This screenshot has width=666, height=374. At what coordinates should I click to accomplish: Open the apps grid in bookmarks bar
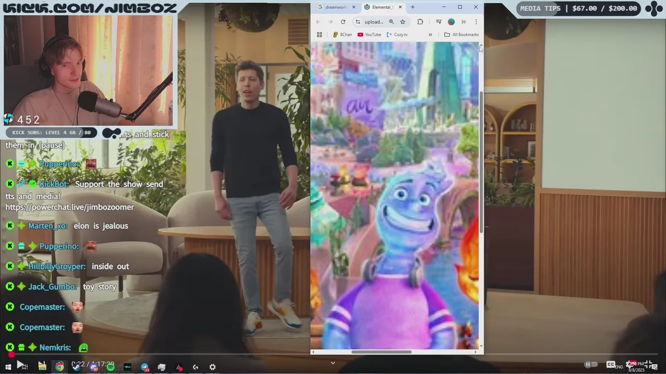(x=319, y=35)
